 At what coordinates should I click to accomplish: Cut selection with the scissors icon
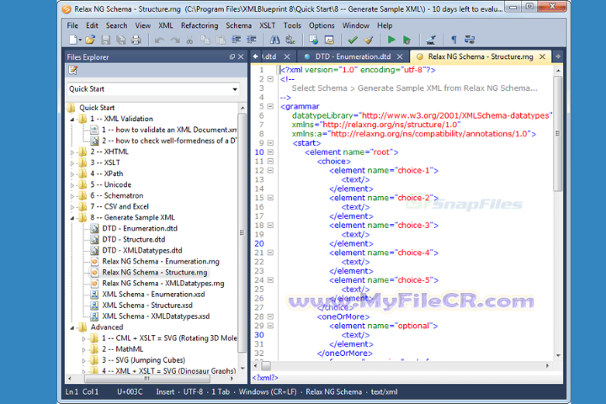tap(189, 40)
